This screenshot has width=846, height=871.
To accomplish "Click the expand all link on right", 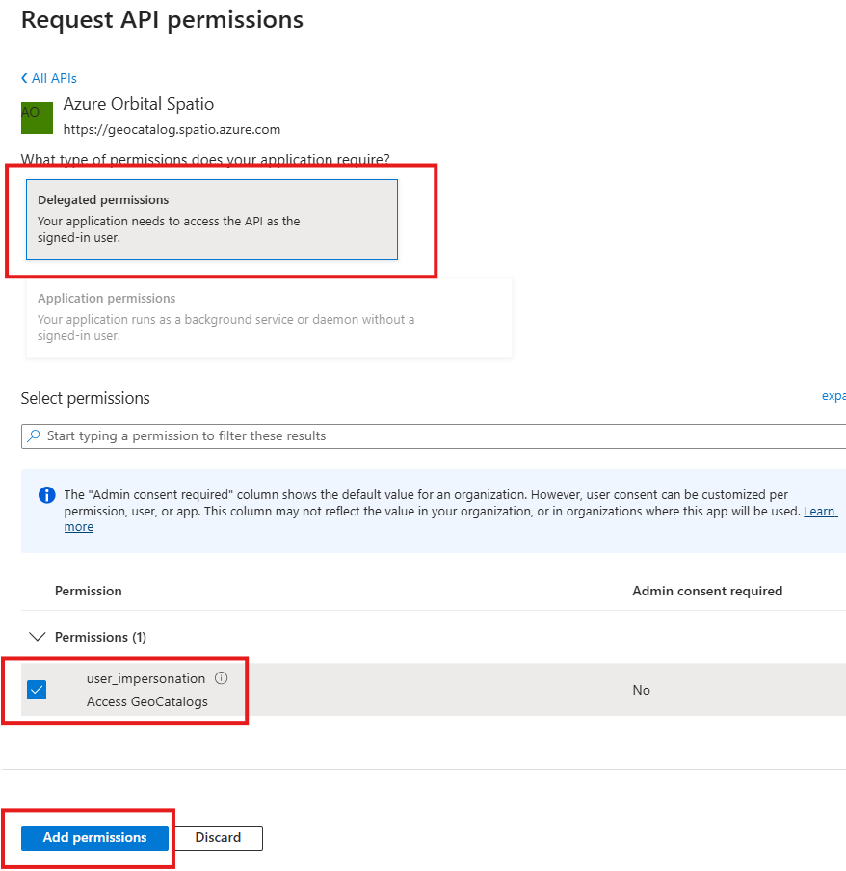I will [833, 396].
